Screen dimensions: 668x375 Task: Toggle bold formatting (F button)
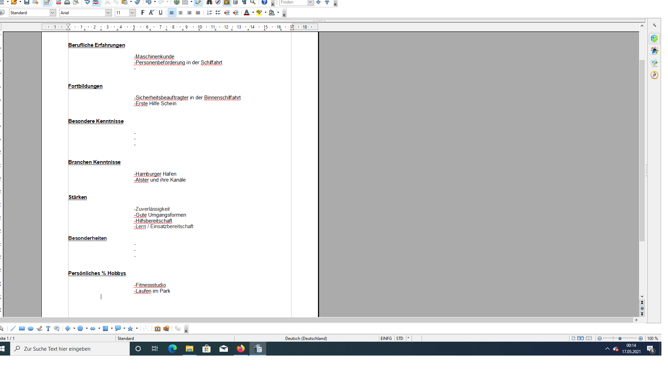[143, 12]
